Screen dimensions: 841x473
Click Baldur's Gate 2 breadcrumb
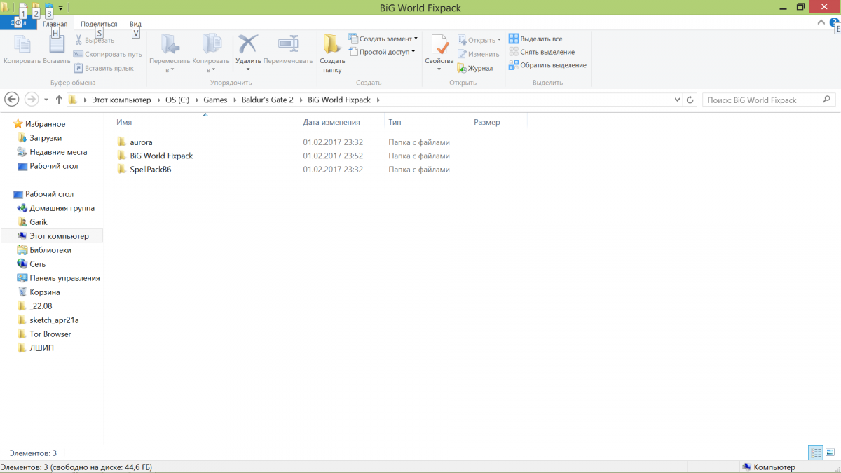(x=267, y=100)
